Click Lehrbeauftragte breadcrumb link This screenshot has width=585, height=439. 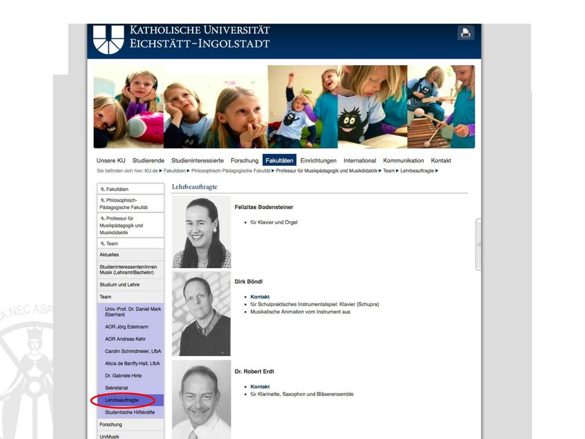point(417,170)
